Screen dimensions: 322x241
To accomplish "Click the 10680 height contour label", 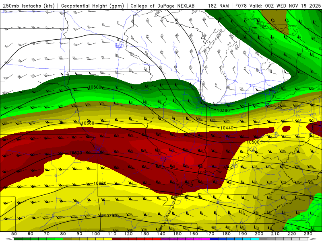I will [100, 183].
